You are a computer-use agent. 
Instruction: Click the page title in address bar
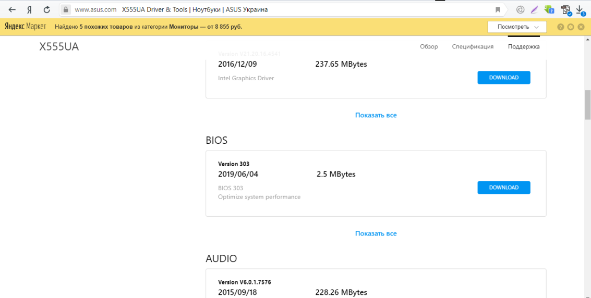click(195, 10)
